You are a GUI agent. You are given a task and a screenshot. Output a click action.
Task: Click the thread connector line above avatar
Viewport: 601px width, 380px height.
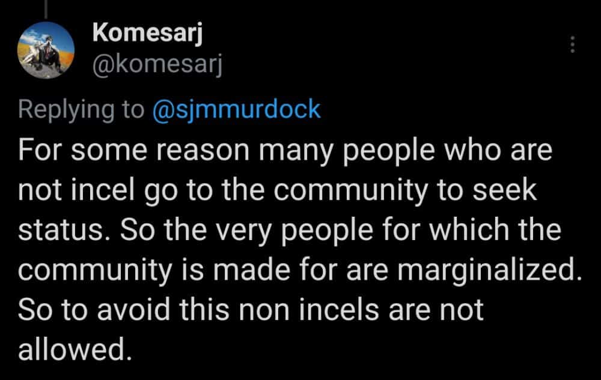(46, 9)
